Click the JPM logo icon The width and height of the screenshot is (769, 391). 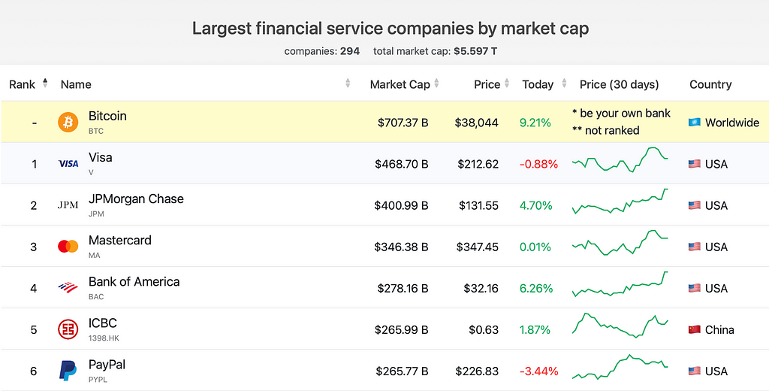[x=68, y=205]
